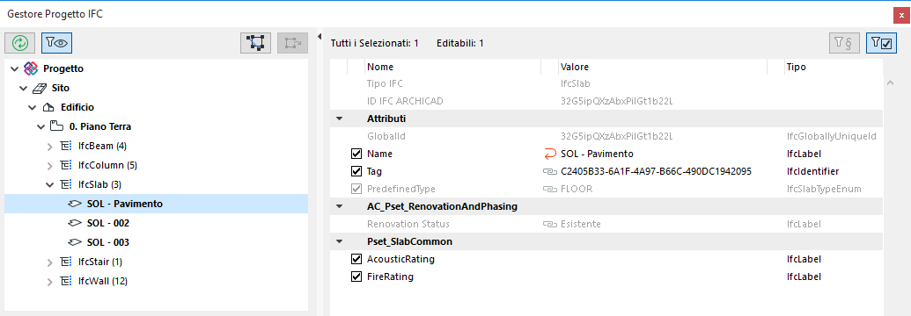911x316 pixels.
Task: Click the IfcSlabTypeEnum type text
Action: tap(824, 189)
